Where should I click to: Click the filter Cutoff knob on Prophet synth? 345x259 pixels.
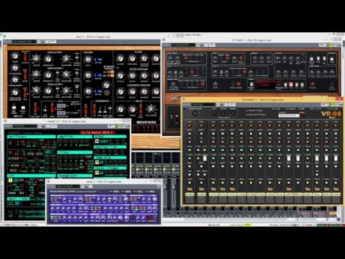(x=278, y=58)
